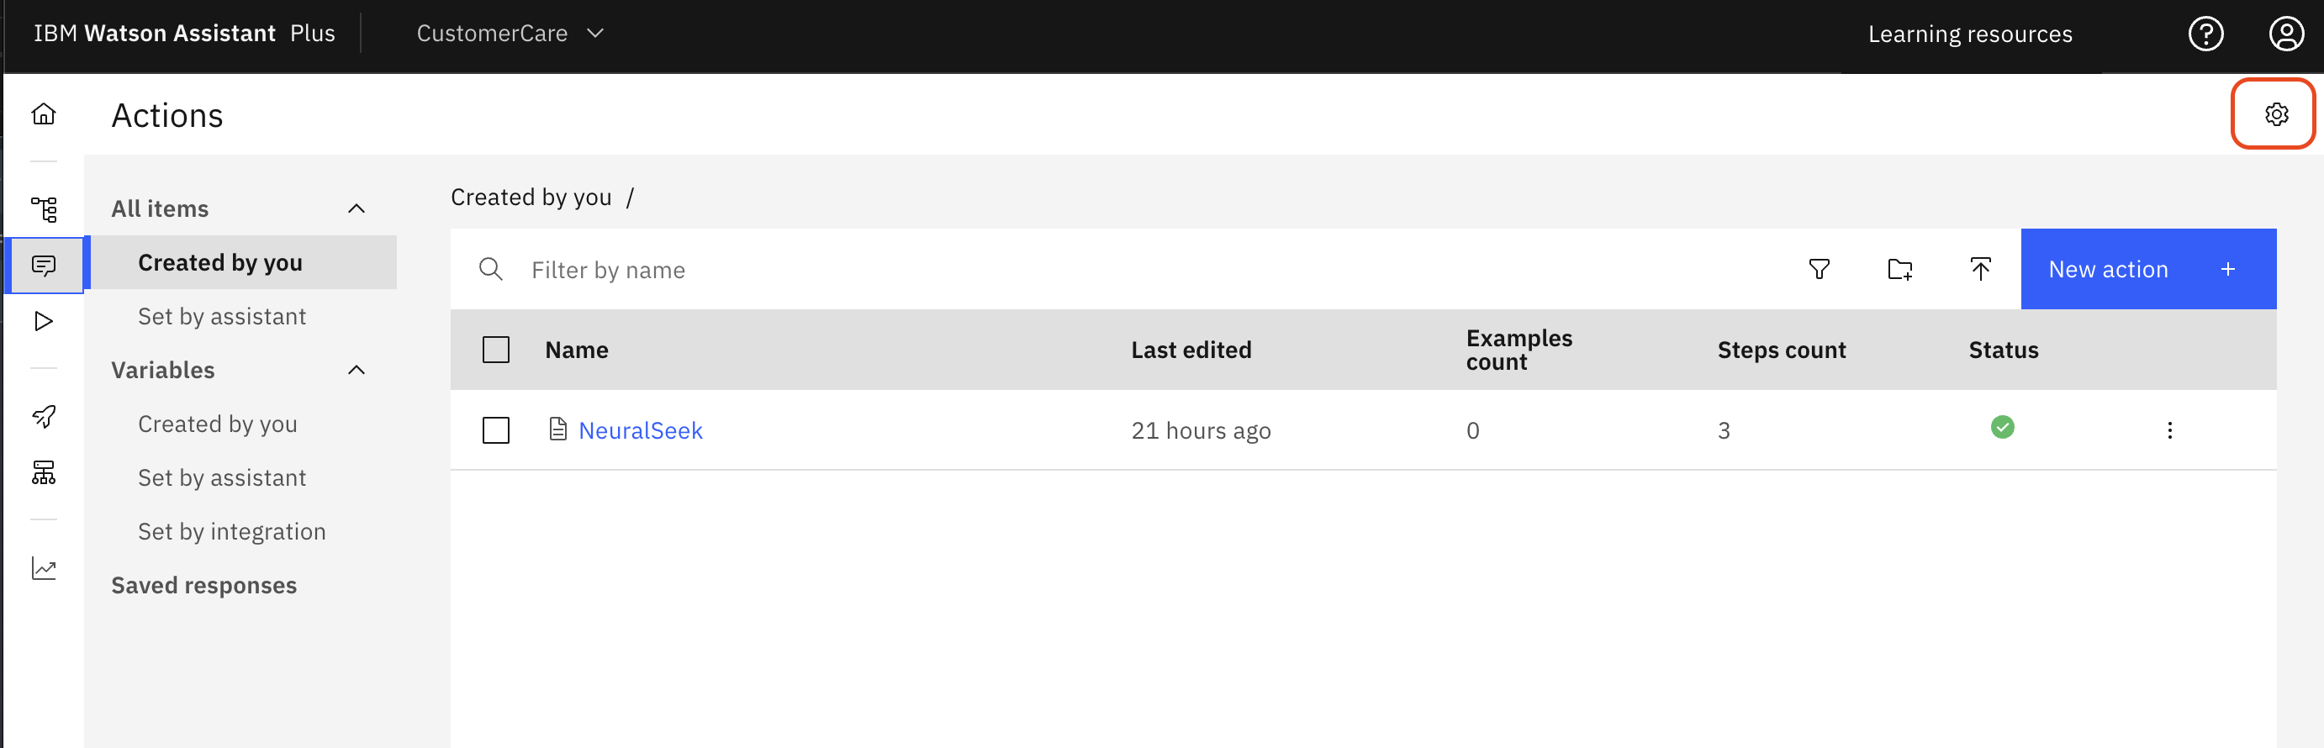Open Actions global settings gear
Screen dimensions: 2324x748
click(x=2276, y=114)
